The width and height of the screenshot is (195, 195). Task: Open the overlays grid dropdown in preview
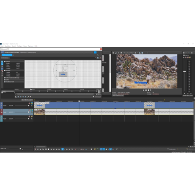(136, 53)
